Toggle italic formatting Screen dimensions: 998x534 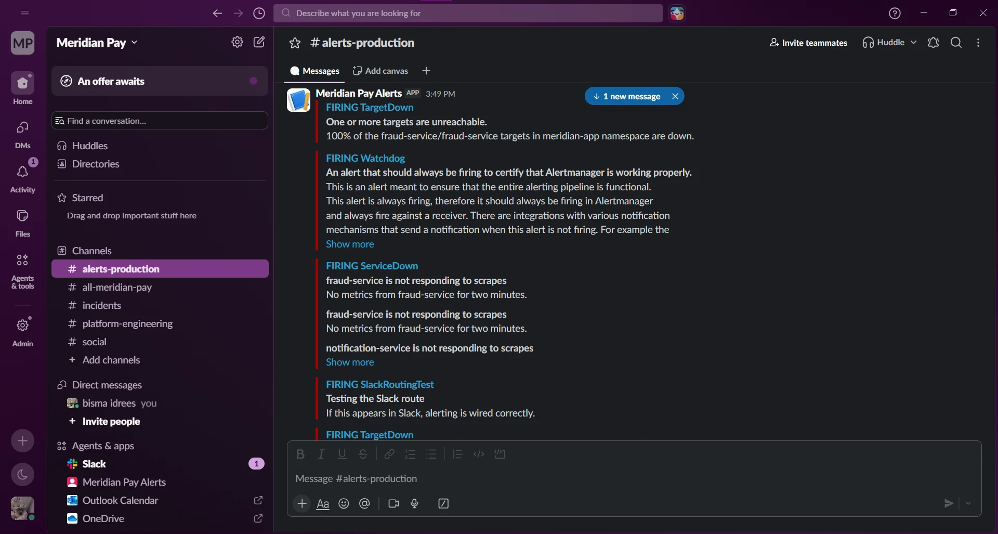321,454
